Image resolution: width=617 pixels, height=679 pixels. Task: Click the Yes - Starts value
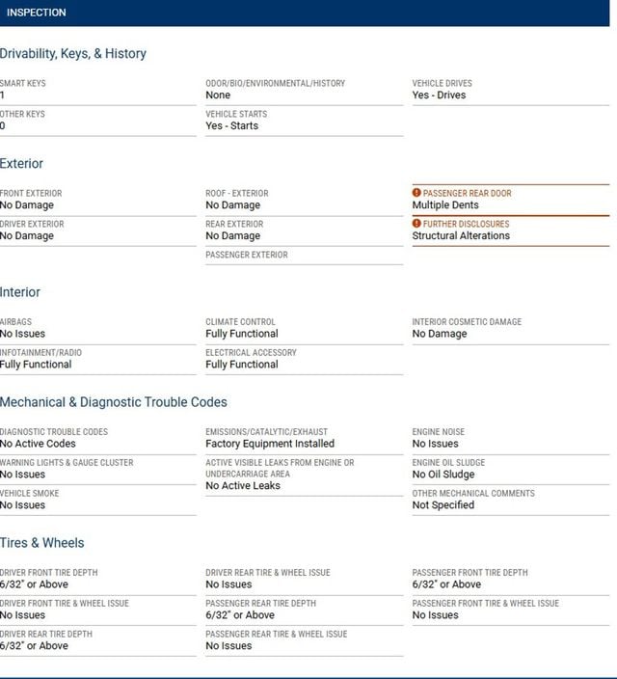point(231,126)
